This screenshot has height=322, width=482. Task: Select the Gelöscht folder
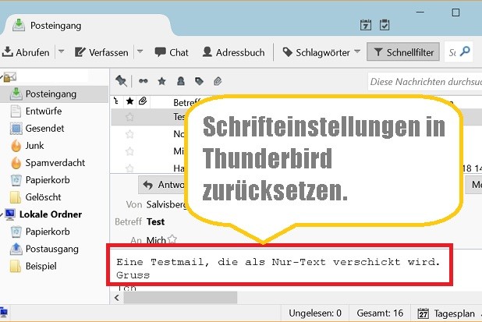click(x=43, y=197)
